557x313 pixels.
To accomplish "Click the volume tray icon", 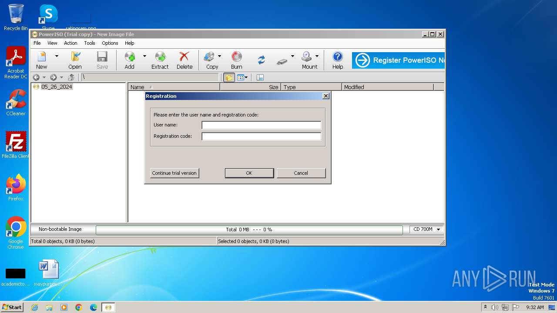I will [x=495, y=307].
